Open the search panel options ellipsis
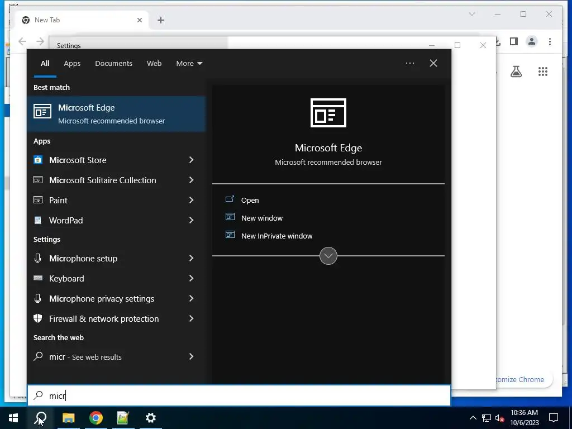 [x=410, y=63]
